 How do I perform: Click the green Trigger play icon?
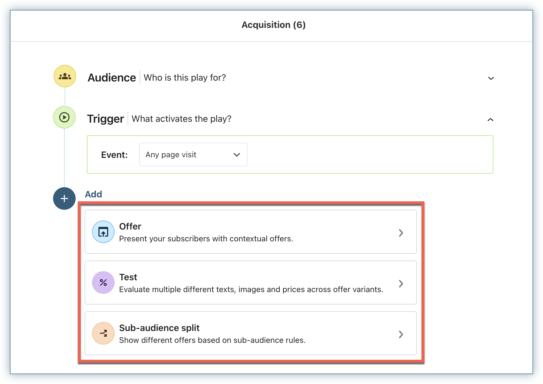(64, 117)
